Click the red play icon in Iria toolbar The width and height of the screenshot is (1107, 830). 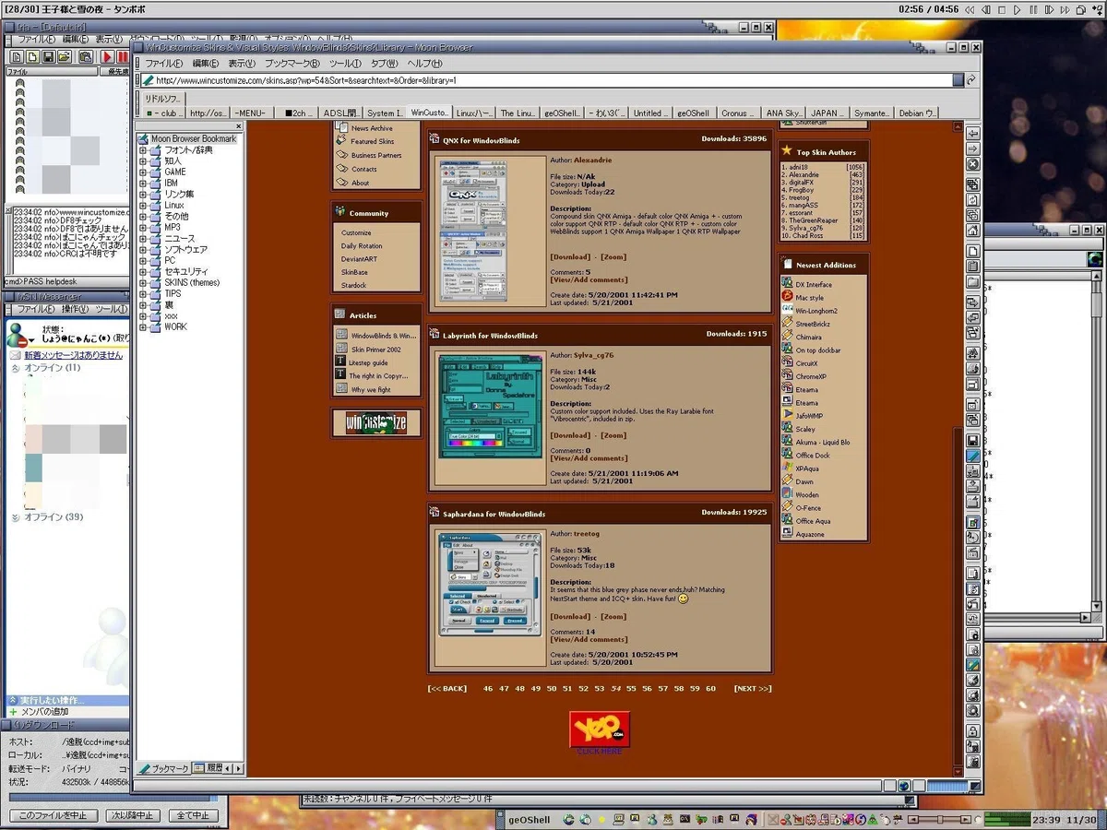point(107,57)
